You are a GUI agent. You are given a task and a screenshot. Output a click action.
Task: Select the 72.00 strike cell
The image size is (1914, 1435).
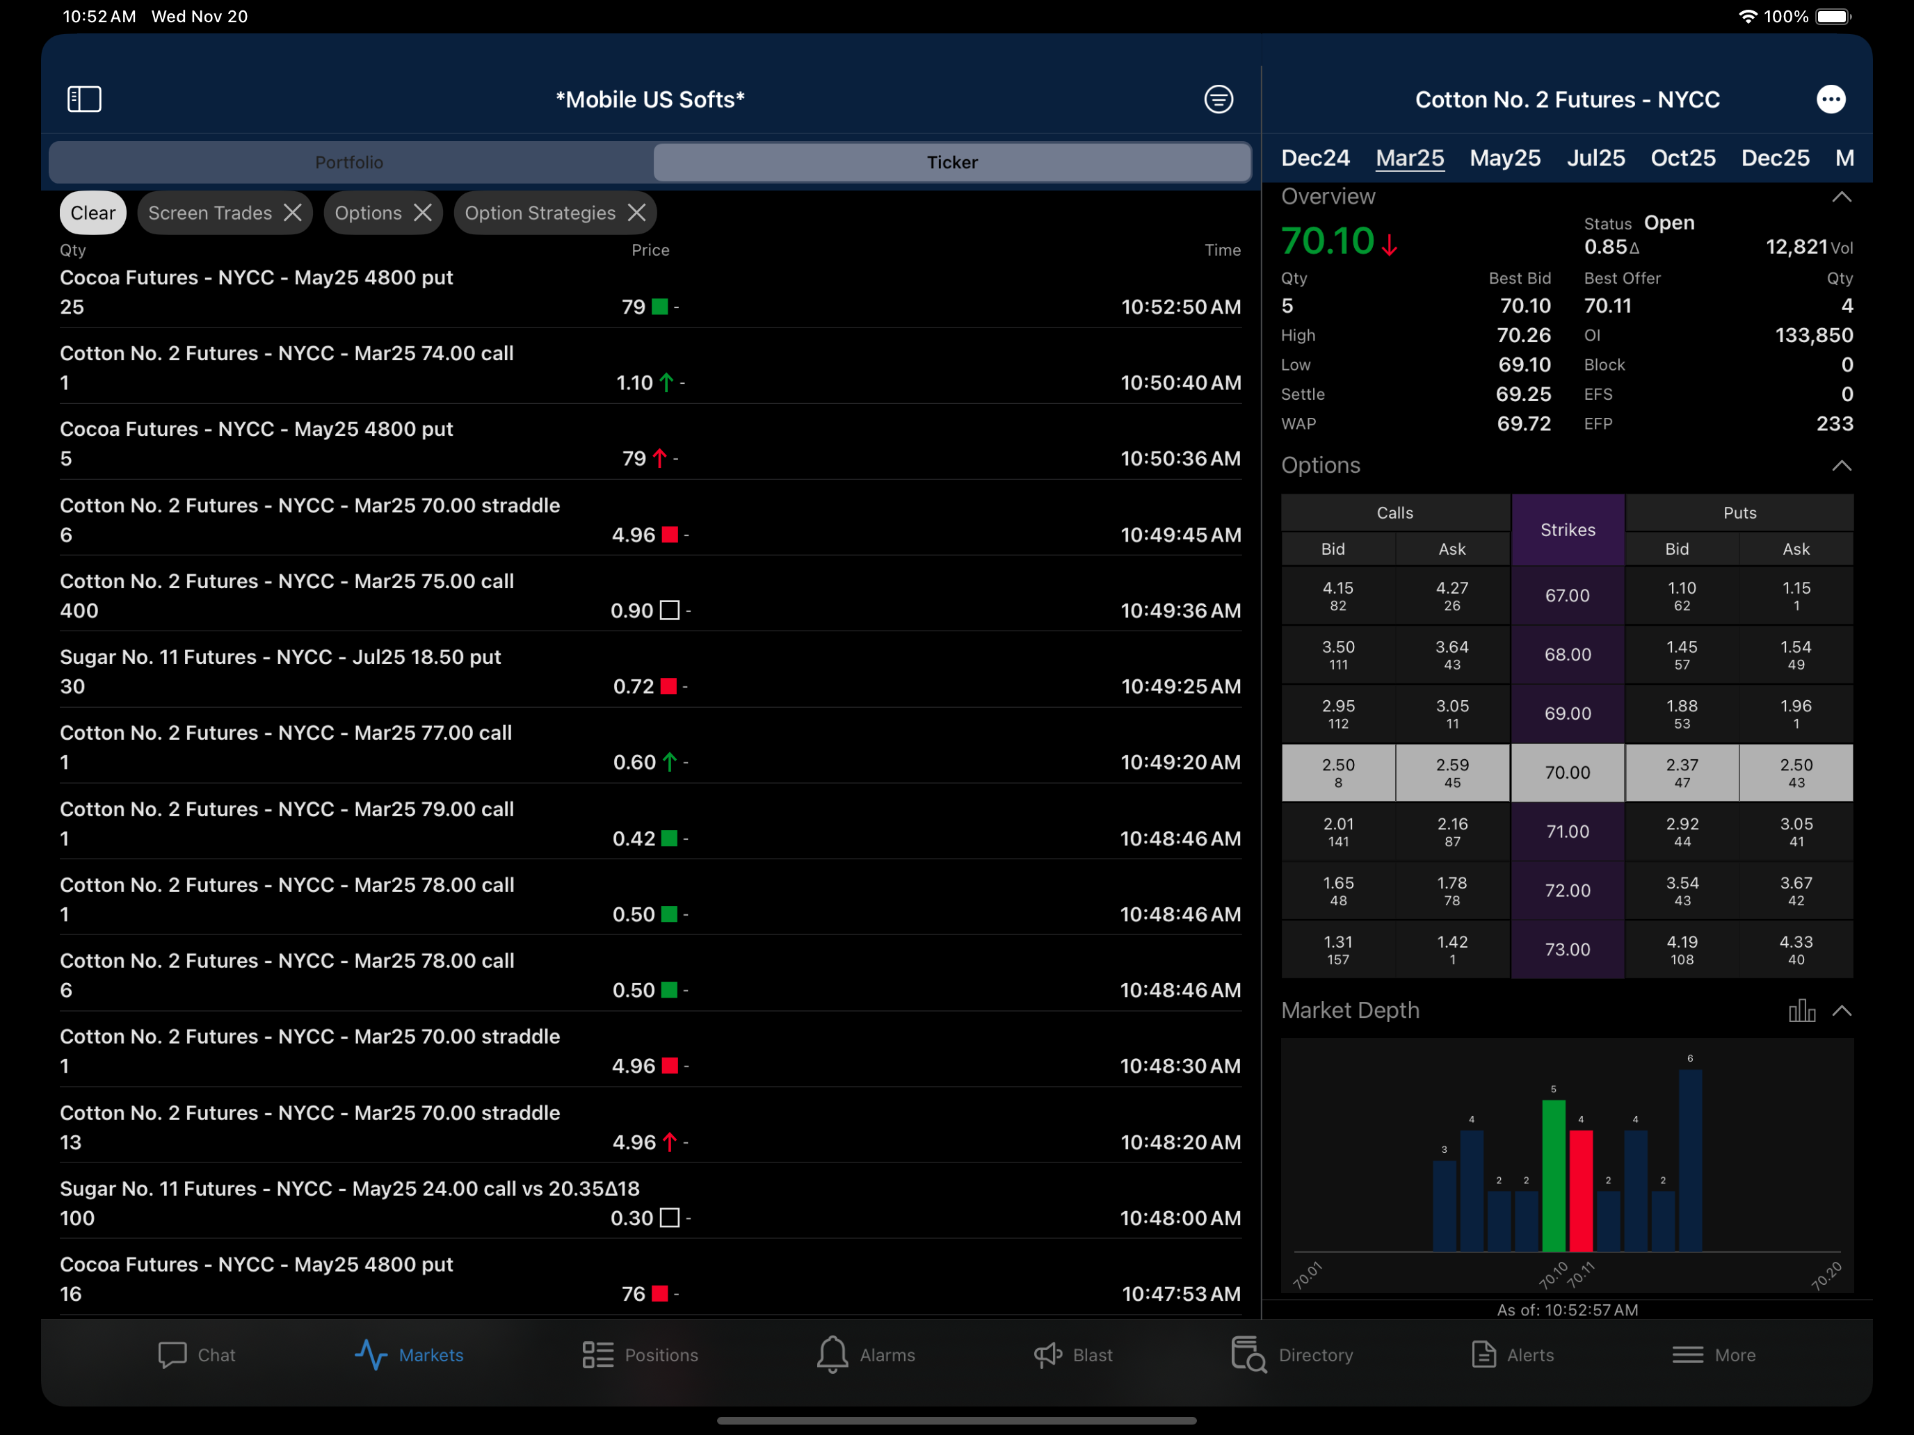tap(1567, 890)
